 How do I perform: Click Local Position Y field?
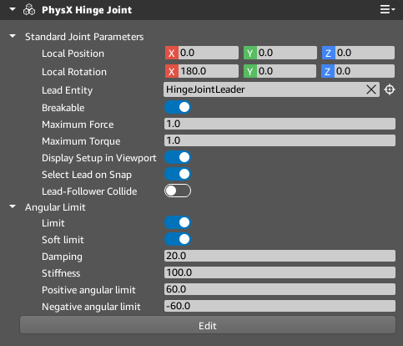287,53
